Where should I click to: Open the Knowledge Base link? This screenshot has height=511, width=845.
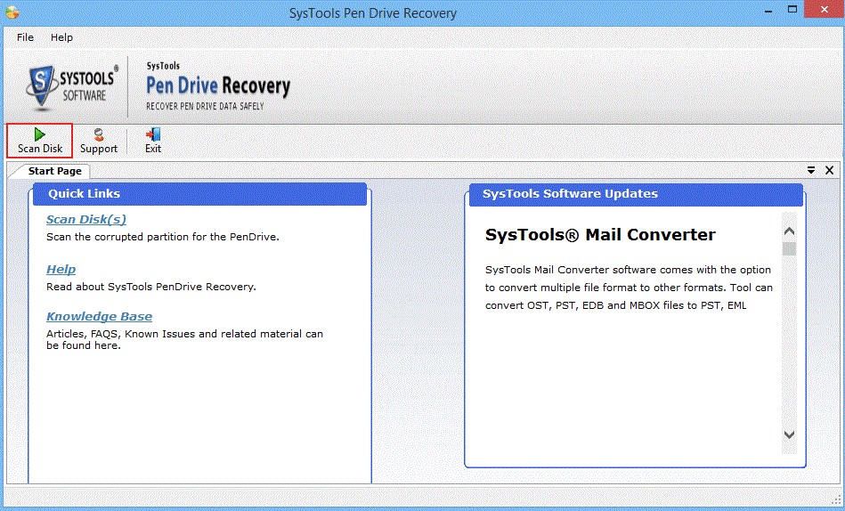point(99,316)
